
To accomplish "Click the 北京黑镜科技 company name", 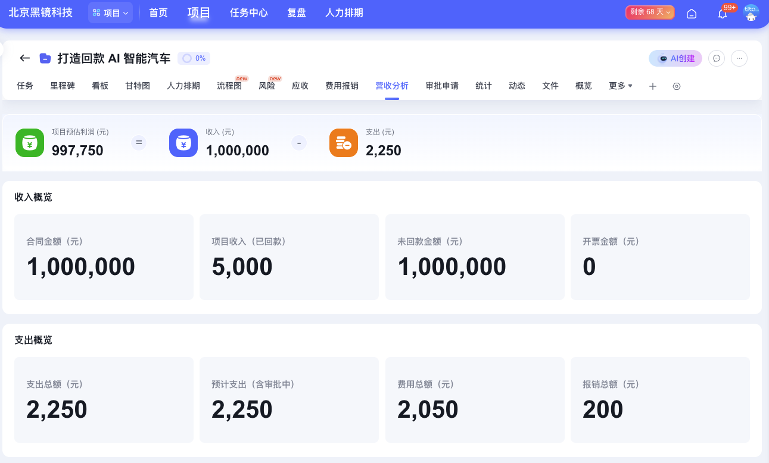I will 41,12.
